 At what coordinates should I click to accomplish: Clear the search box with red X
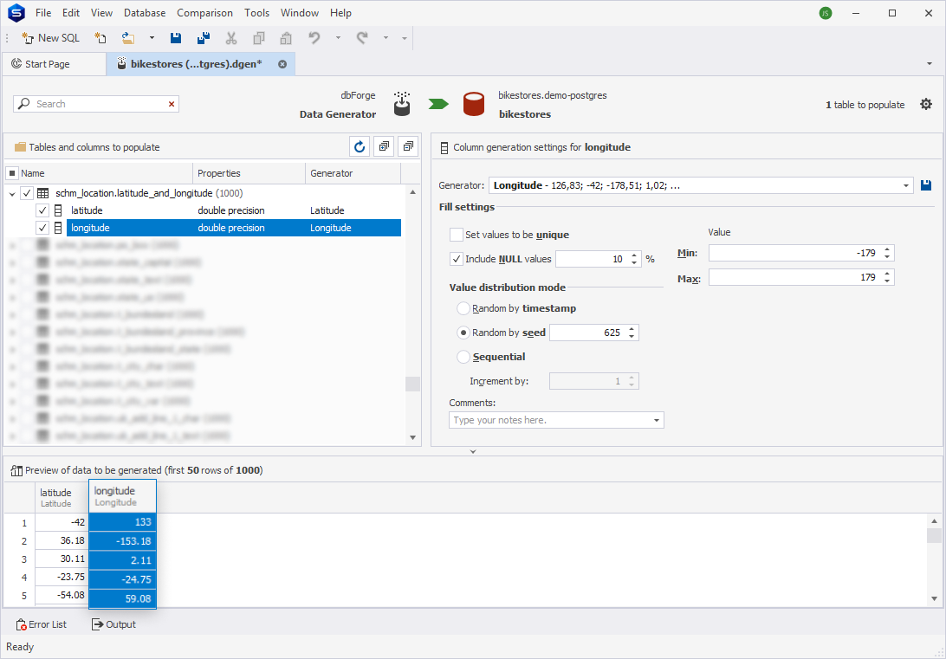point(172,104)
